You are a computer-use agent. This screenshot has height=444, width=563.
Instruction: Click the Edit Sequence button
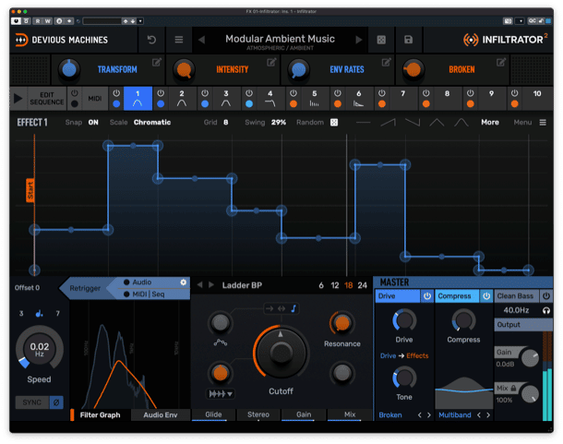(47, 99)
